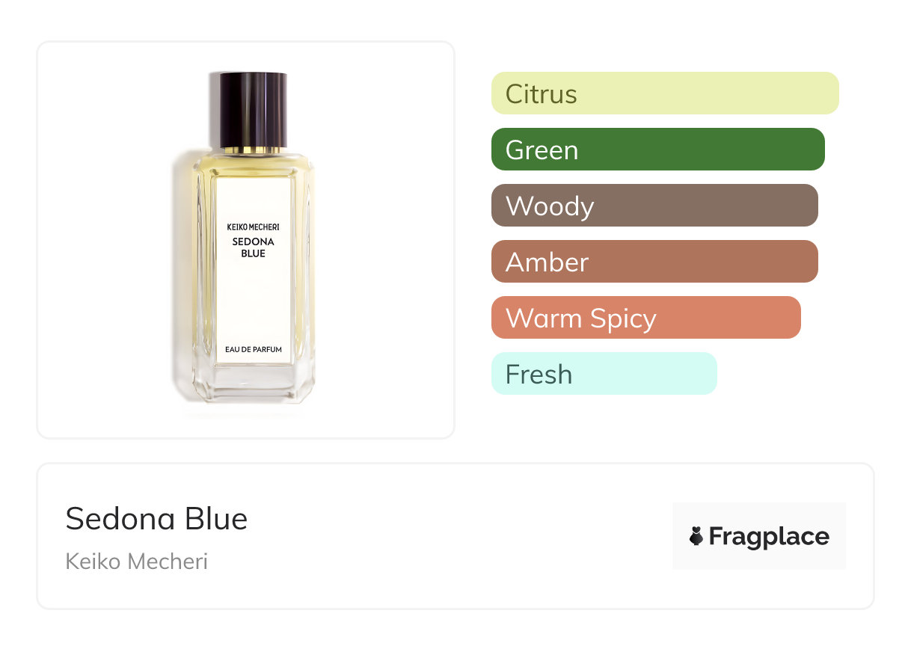
Task: Click the white label panel on the bottle
Action: pos(253,299)
